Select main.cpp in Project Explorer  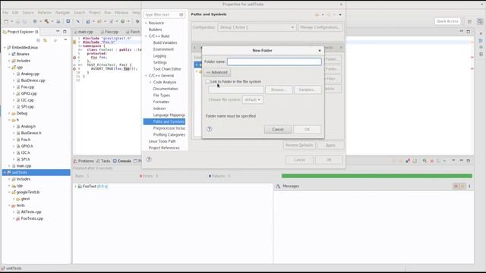pos(24,166)
